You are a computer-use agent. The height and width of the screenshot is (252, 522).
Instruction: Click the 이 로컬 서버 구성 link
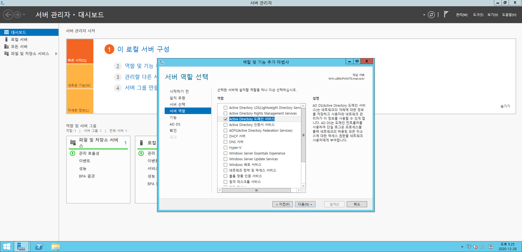tap(143, 49)
